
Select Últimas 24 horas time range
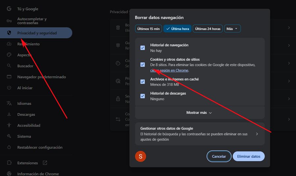point(208,29)
